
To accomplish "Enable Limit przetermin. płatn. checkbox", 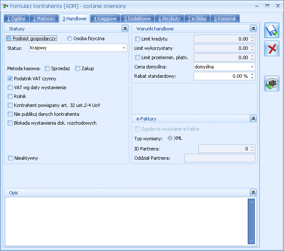I will tap(138, 57).
